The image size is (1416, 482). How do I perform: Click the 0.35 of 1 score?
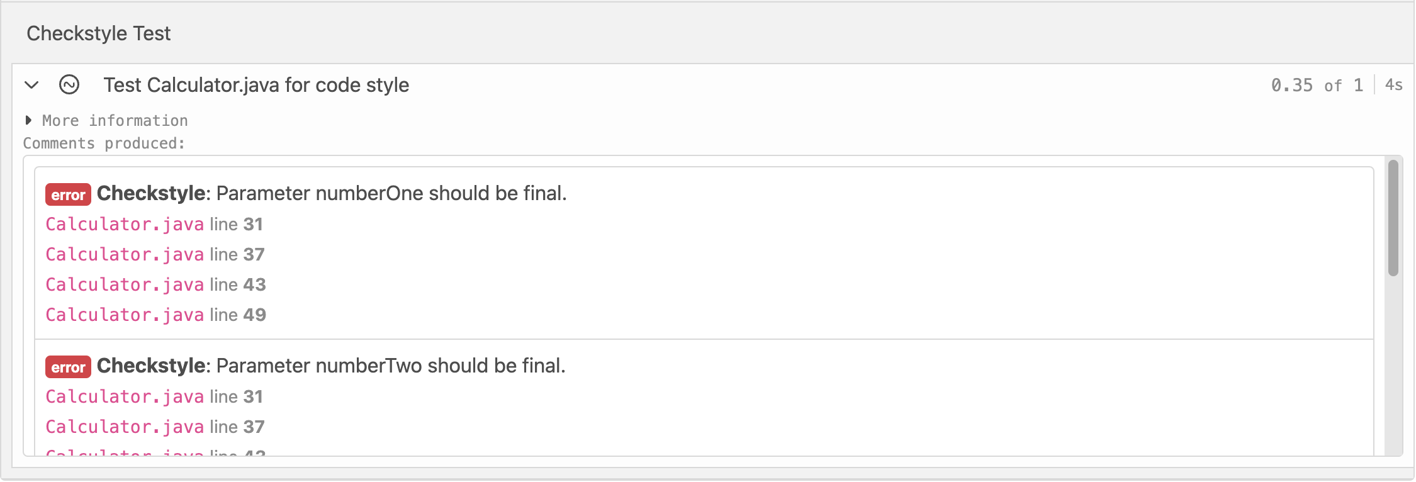(1317, 86)
